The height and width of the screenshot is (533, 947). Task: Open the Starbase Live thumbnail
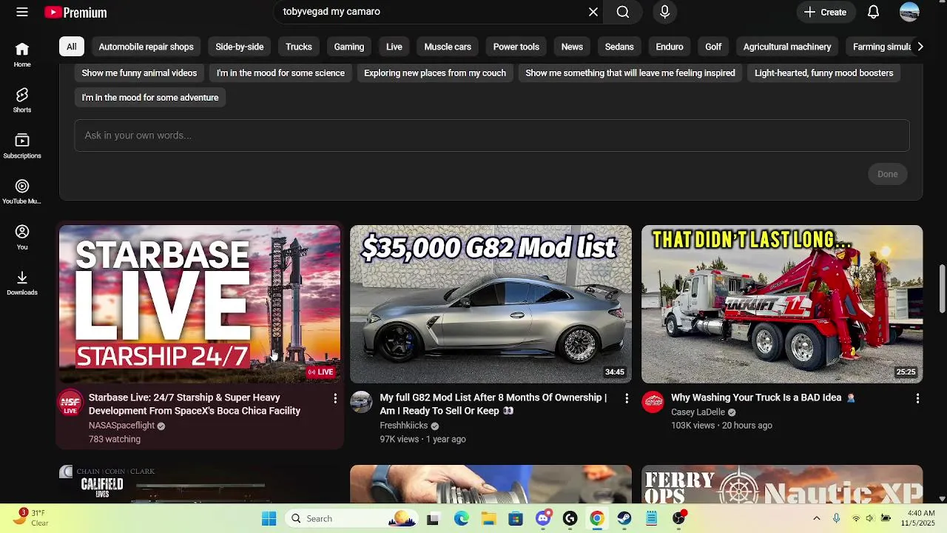200,304
